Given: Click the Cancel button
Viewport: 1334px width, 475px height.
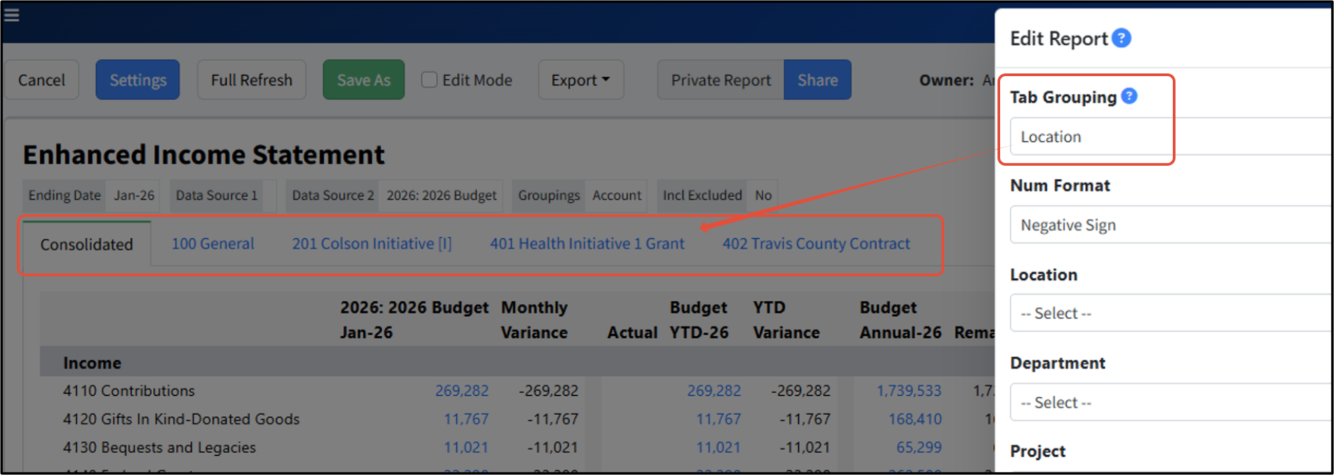Looking at the screenshot, I should [x=42, y=80].
